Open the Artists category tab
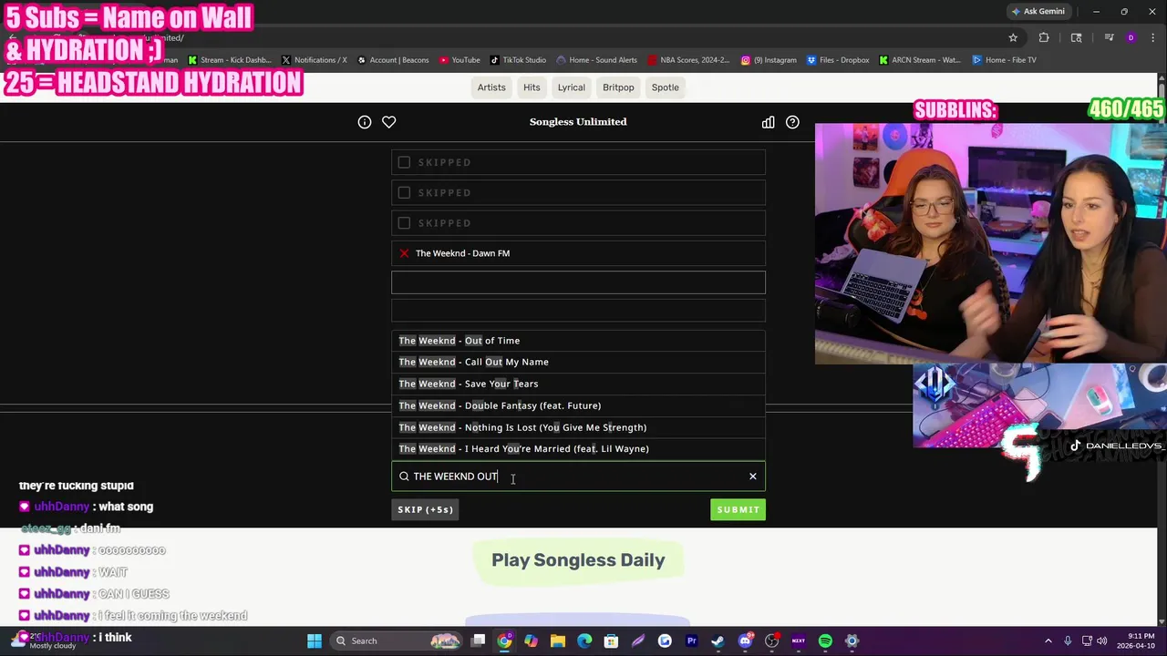This screenshot has width=1167, height=656. coord(491,87)
